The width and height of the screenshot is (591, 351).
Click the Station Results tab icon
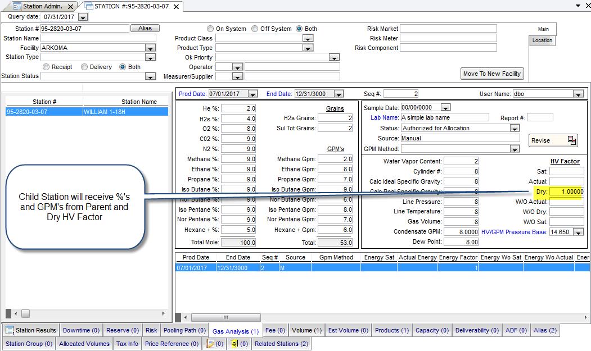(x=10, y=330)
